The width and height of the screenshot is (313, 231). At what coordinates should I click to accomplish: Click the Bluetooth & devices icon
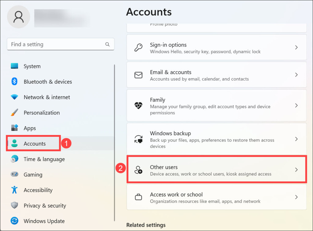tap(14, 81)
